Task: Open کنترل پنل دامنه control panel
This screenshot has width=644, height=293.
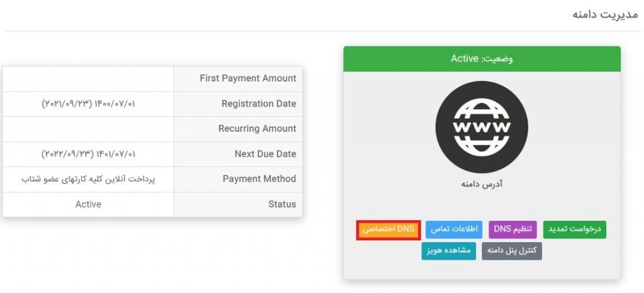Action: point(512,251)
